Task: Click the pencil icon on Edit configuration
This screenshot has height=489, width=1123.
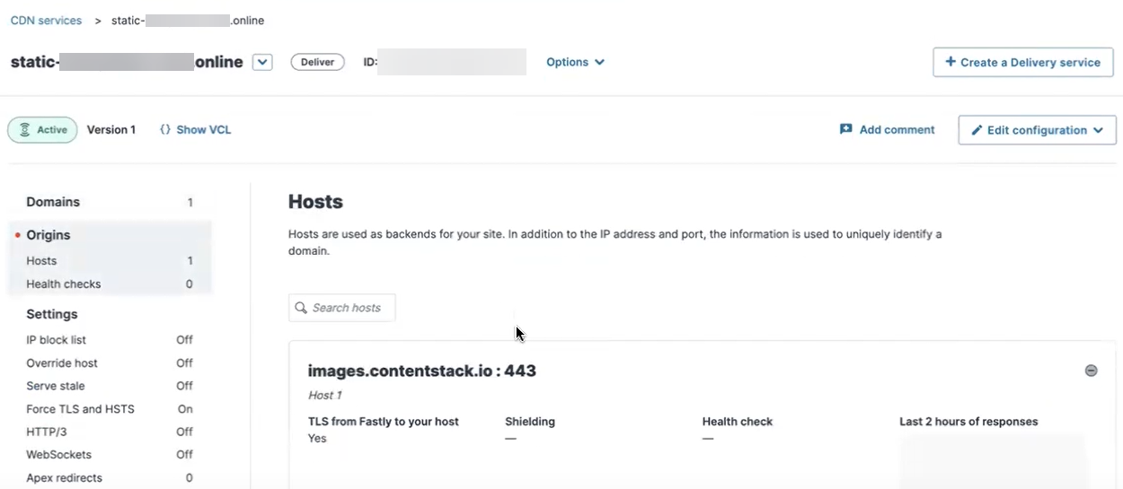Action: [x=977, y=131]
